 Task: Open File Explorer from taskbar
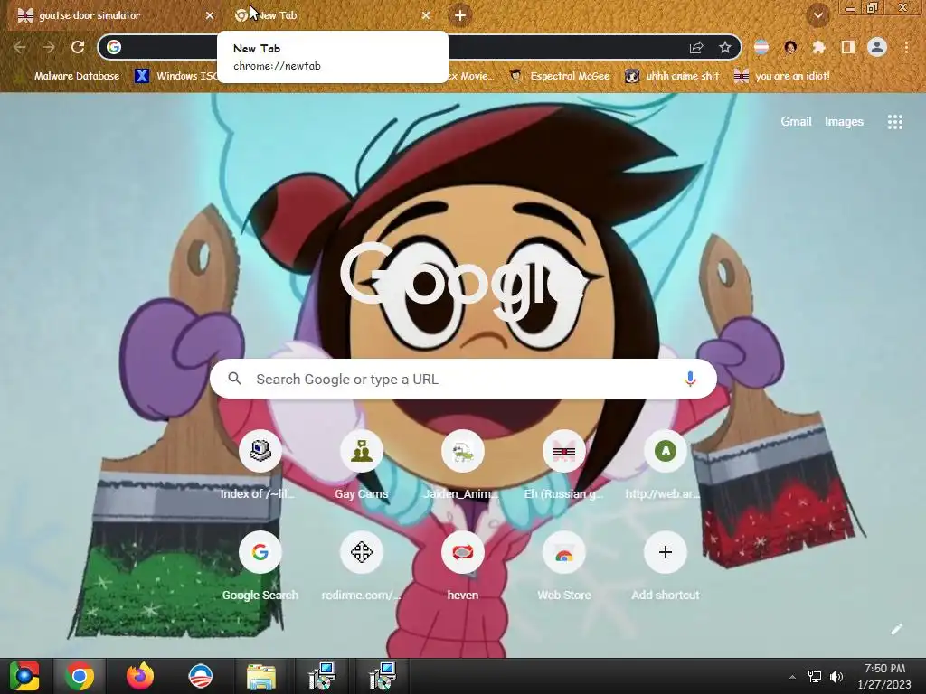coord(261,676)
